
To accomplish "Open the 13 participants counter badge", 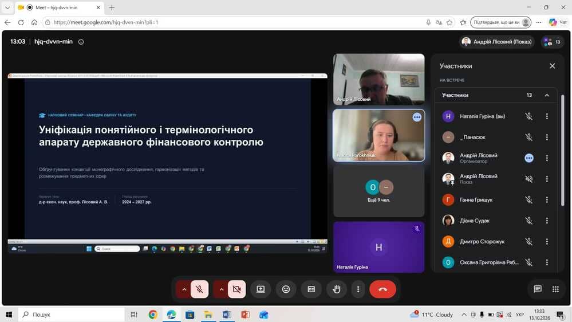I will [553, 42].
